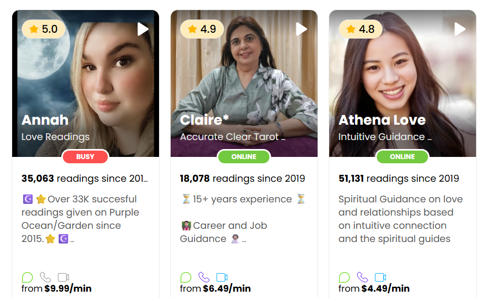Call Athena Love using the phone icon
484x298 pixels.
tap(362, 277)
